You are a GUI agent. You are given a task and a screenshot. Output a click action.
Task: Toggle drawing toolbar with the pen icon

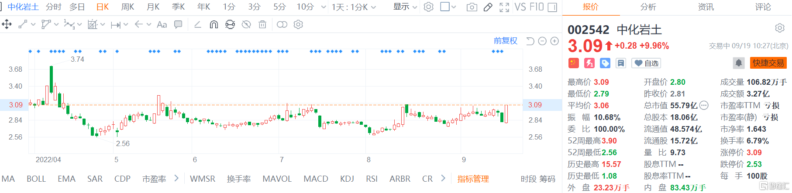(488, 7)
